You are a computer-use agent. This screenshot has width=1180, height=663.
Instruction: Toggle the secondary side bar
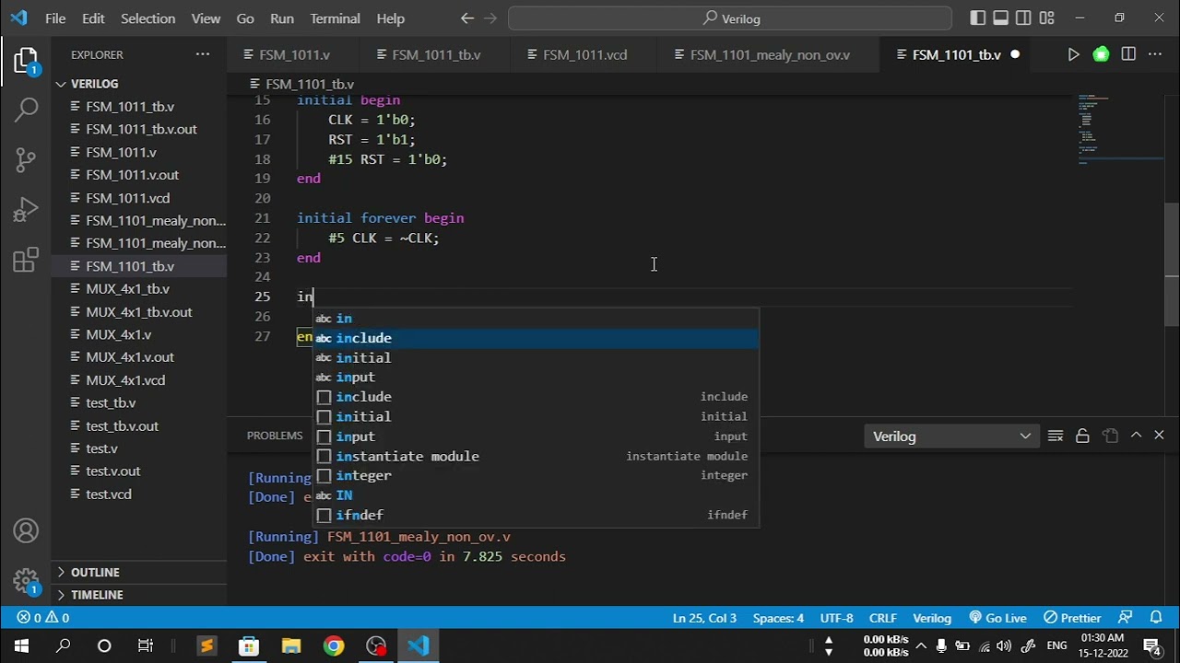pyautogui.click(x=1023, y=18)
